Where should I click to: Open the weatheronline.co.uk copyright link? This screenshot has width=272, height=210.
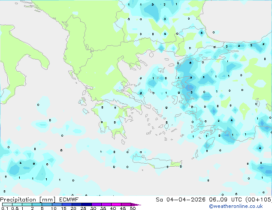(236, 206)
